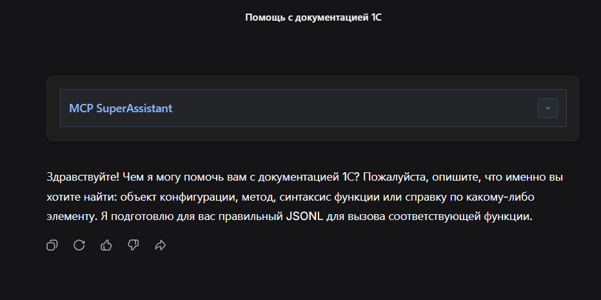Click the empty MCP SuperAssistant header bar
The image size is (601, 300).
[x=355, y=108]
